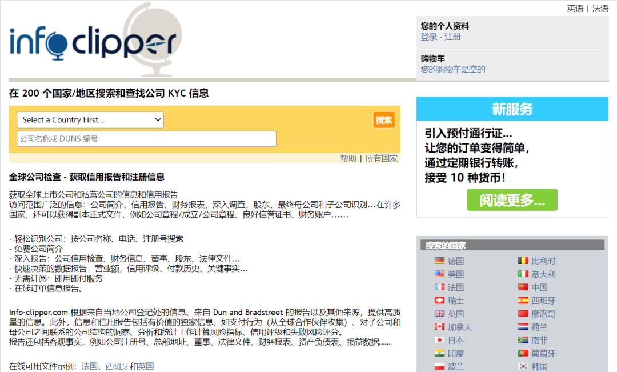Click the South Africa flag icon
Image resolution: width=617 pixels, height=372 pixels.
(523, 340)
